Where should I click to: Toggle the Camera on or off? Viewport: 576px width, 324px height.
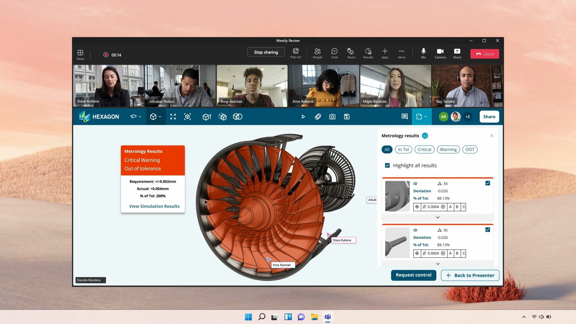click(x=440, y=53)
